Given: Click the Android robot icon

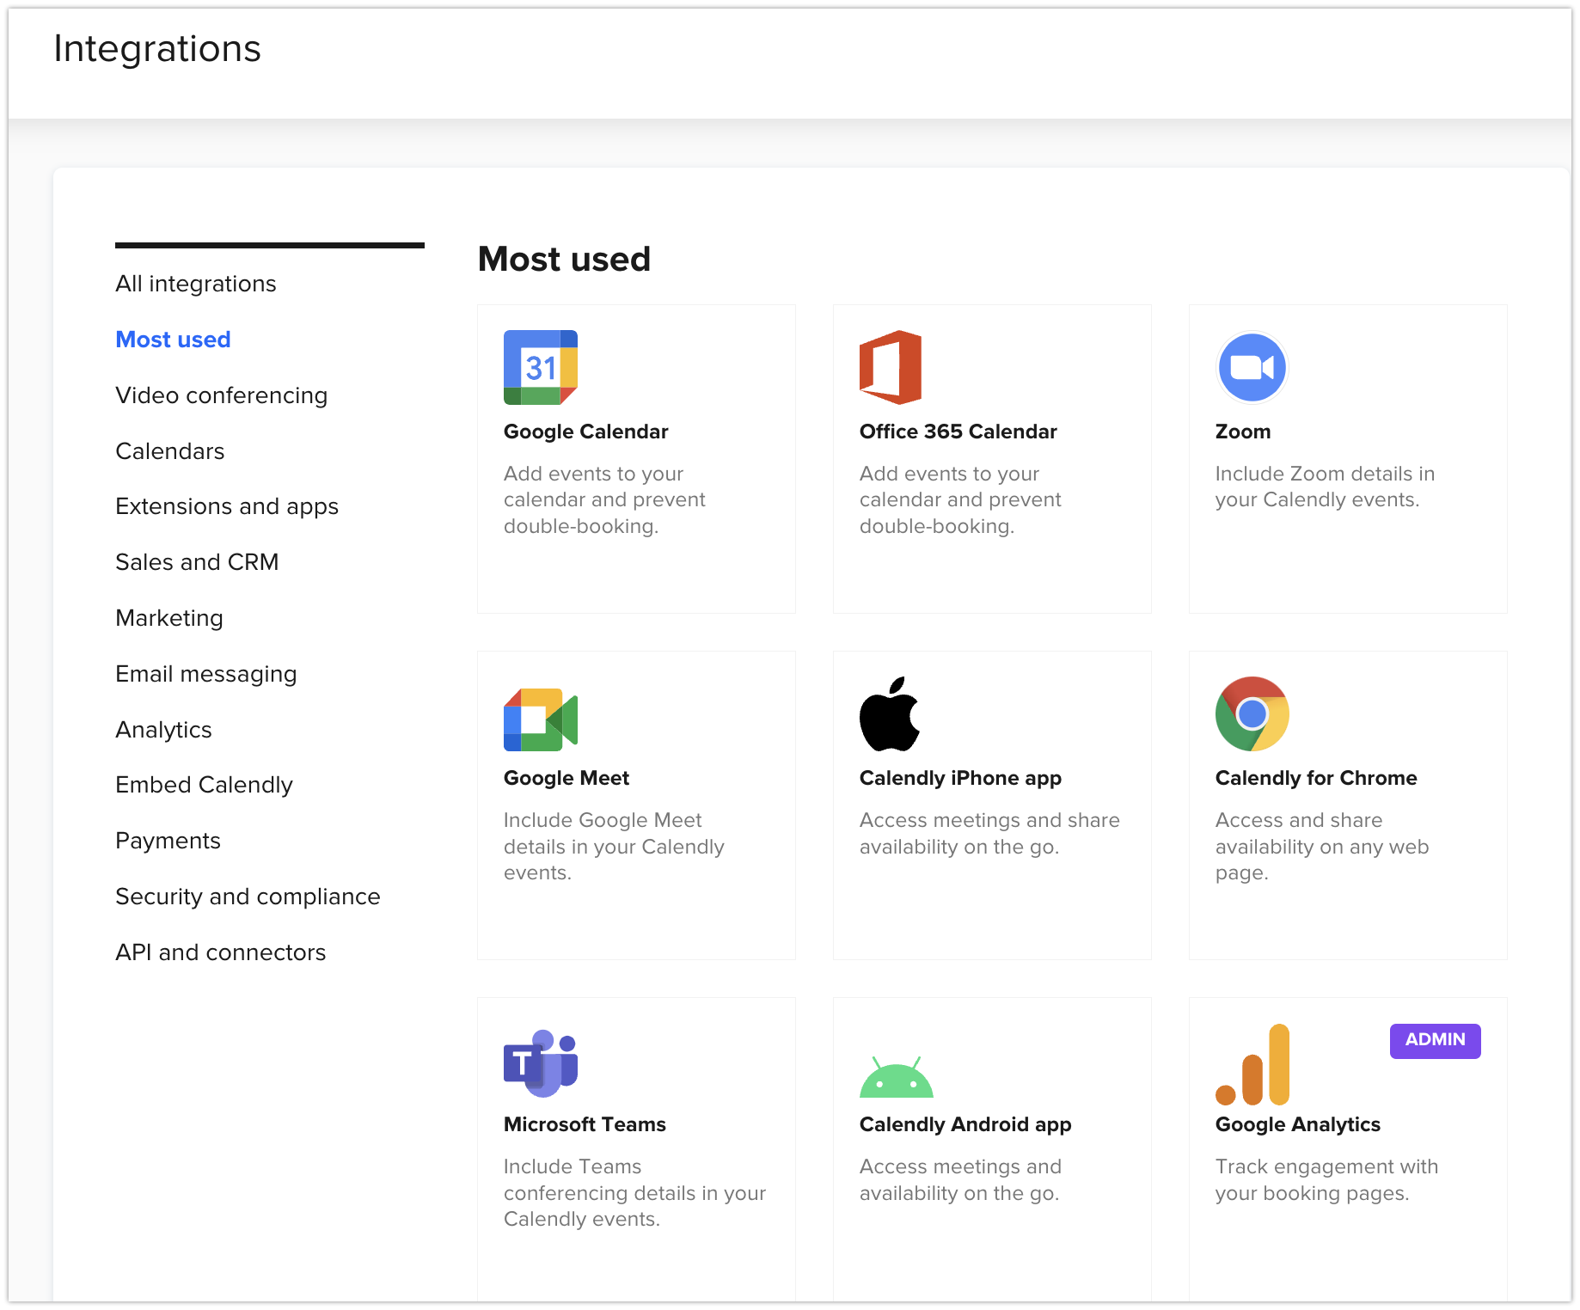Looking at the screenshot, I should pyautogui.click(x=897, y=1077).
